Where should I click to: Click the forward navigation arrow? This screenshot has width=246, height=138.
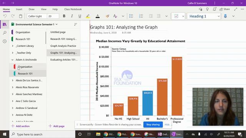pos(12,3)
